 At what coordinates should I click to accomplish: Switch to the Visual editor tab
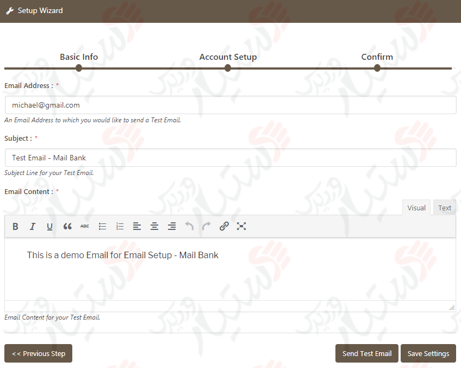click(x=416, y=207)
